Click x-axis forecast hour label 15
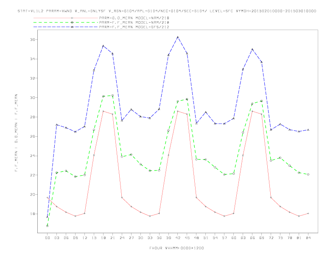This screenshot has width=336, height=259. point(94,238)
